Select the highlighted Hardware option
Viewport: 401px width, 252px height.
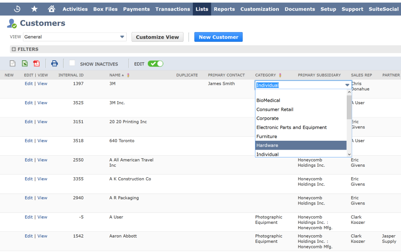point(301,146)
